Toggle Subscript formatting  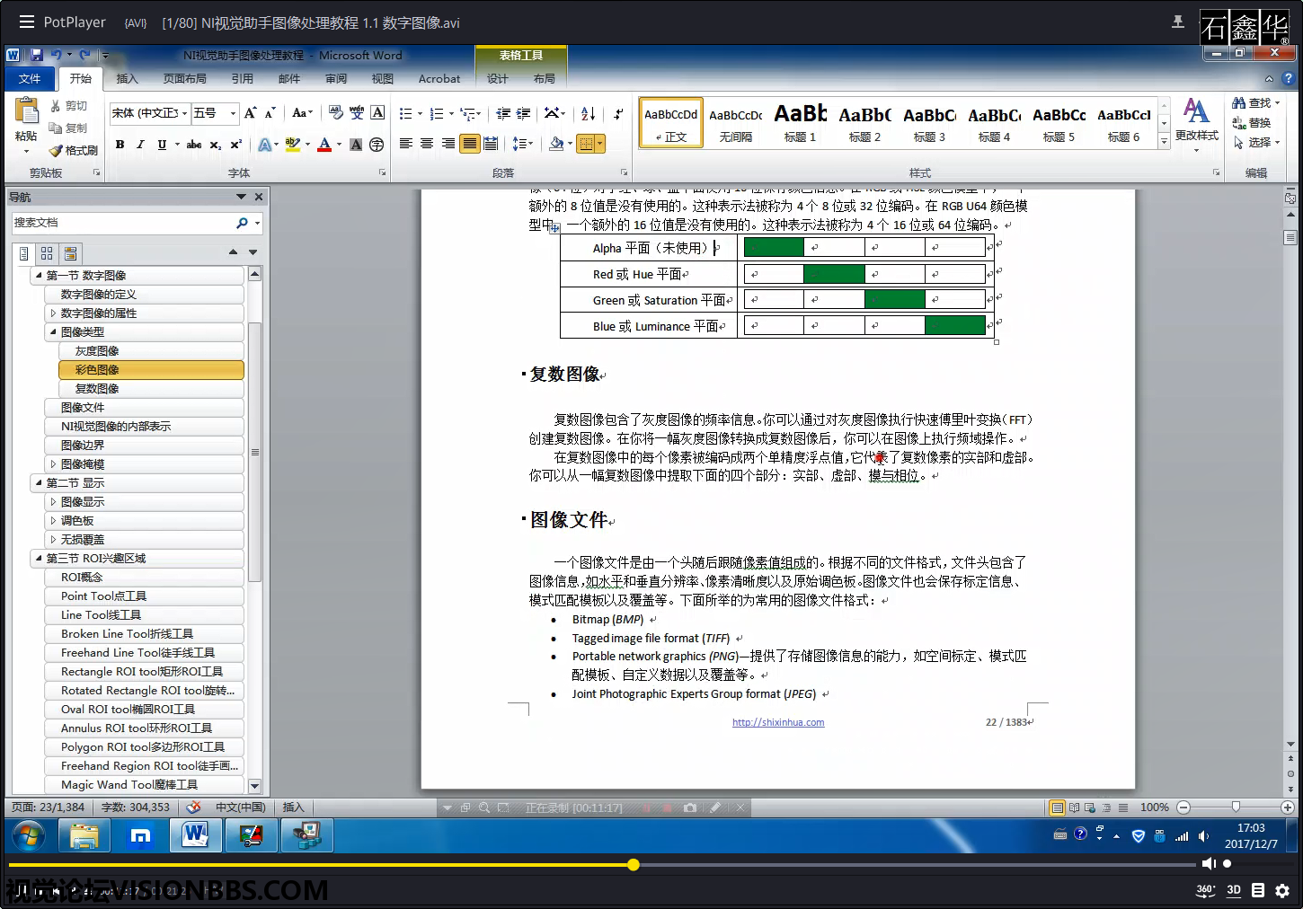click(x=216, y=145)
